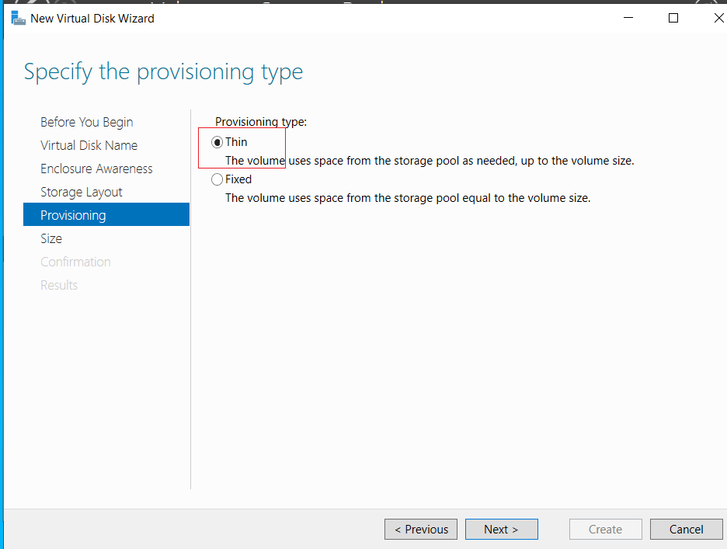Minimize the wizard window
Image resolution: width=727 pixels, height=549 pixels.
click(628, 18)
